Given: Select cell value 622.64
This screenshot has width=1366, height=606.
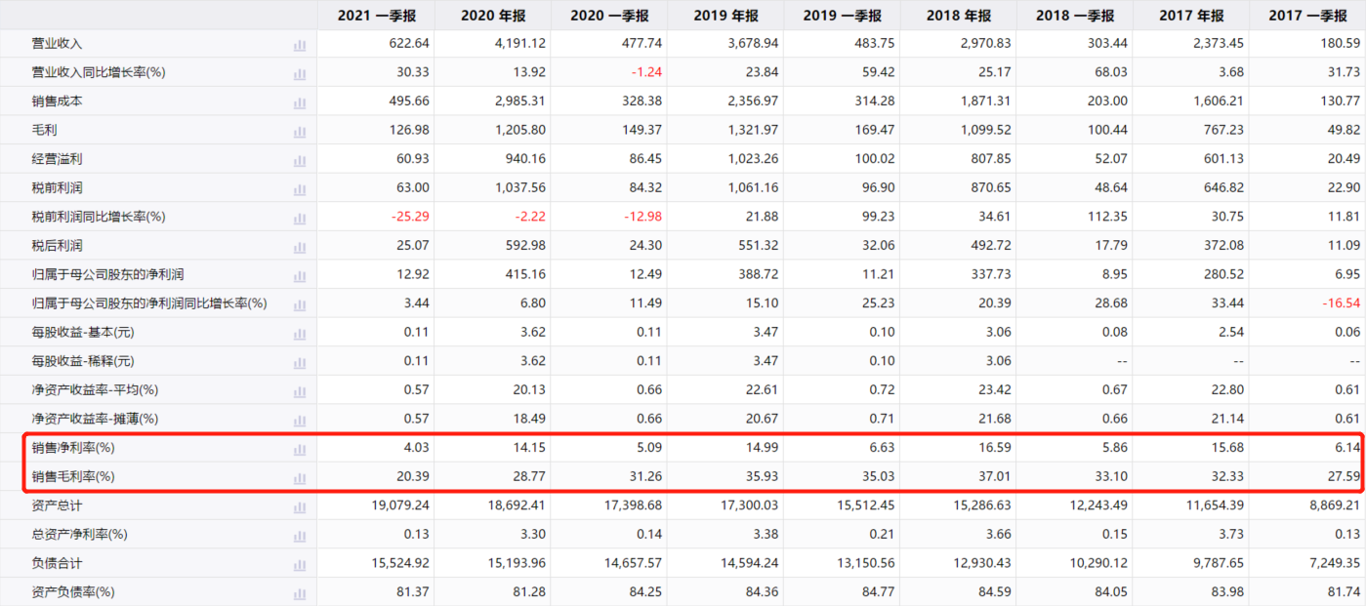Looking at the screenshot, I should tap(409, 44).
